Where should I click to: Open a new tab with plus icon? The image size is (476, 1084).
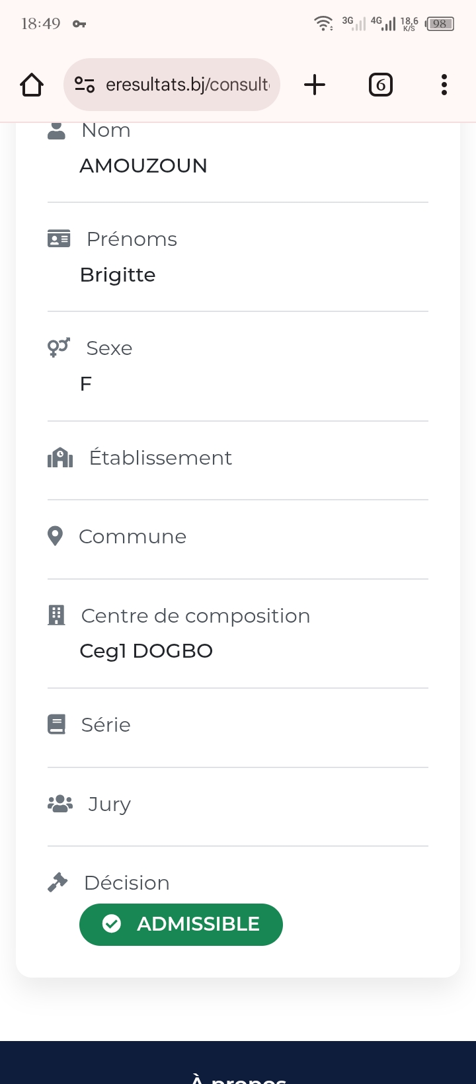[315, 85]
